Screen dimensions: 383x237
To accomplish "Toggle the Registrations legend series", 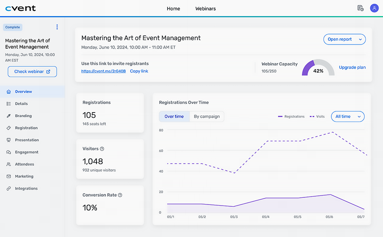I will click(291, 116).
